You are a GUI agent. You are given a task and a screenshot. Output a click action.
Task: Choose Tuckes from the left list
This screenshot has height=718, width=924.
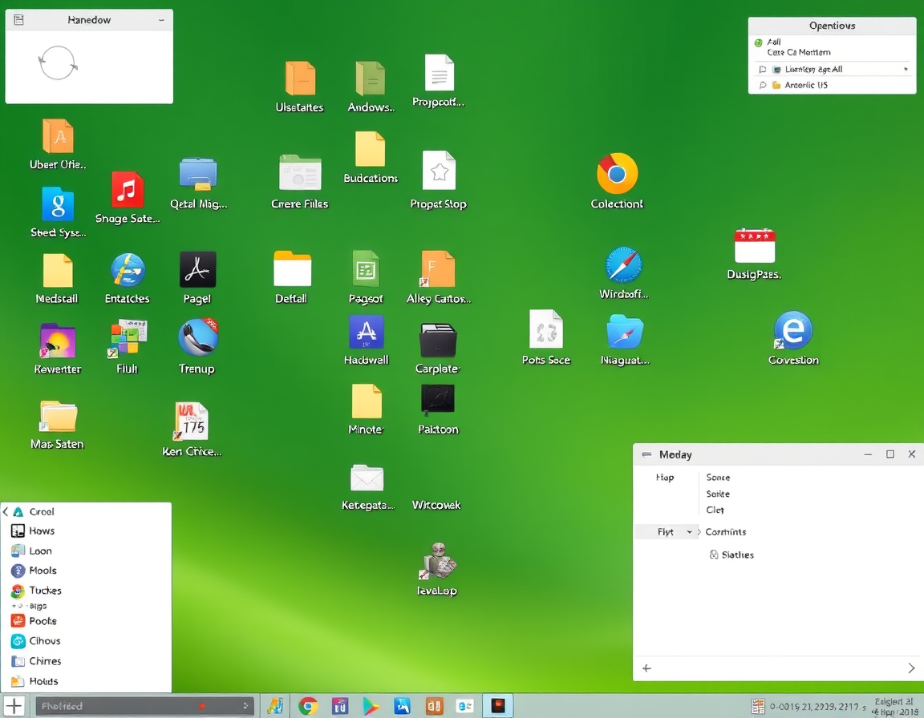coord(45,591)
